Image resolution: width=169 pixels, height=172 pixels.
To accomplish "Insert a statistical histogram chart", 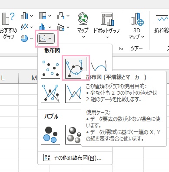I will click(x=42, y=27).
